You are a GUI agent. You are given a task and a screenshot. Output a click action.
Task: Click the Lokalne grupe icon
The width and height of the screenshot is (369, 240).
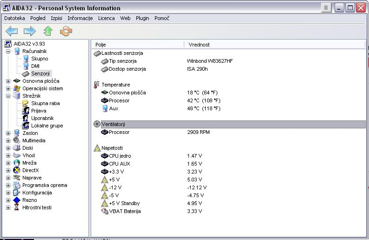click(x=26, y=126)
